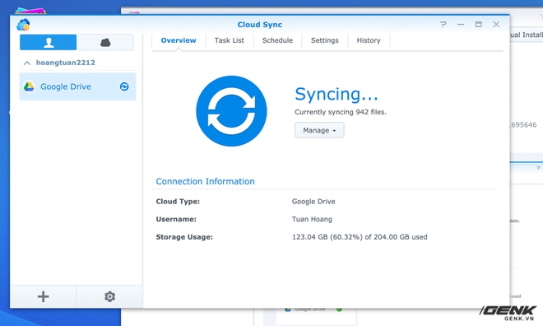Open connection settings gear icon
This screenshot has width=543, height=326.
pos(109,296)
